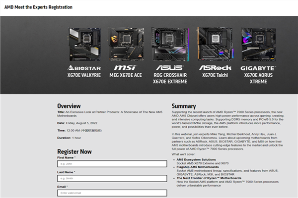
Task: Click into the Email input field
Action: pos(112,192)
